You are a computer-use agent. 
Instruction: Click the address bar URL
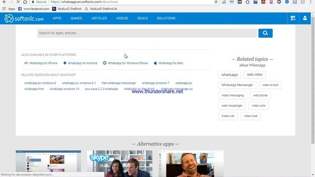pyautogui.click(x=84, y=2)
